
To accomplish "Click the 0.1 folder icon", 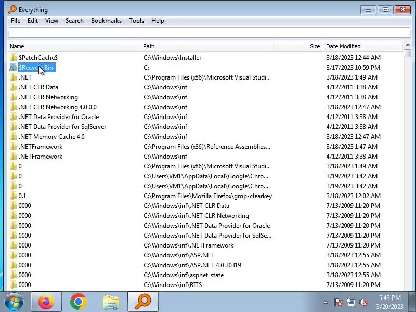I will (13, 196).
